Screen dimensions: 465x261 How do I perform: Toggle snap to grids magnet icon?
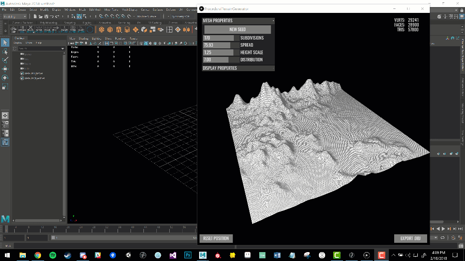pyautogui.click(x=101, y=16)
